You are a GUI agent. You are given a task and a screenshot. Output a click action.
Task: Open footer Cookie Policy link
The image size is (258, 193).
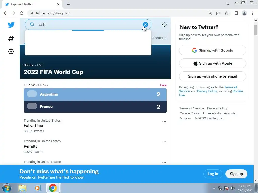tap(189, 113)
